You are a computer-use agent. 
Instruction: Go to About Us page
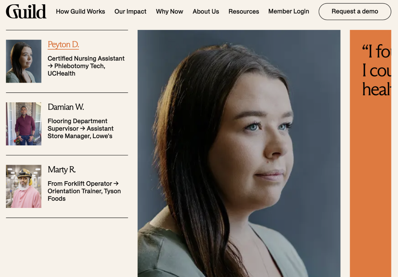(206, 11)
